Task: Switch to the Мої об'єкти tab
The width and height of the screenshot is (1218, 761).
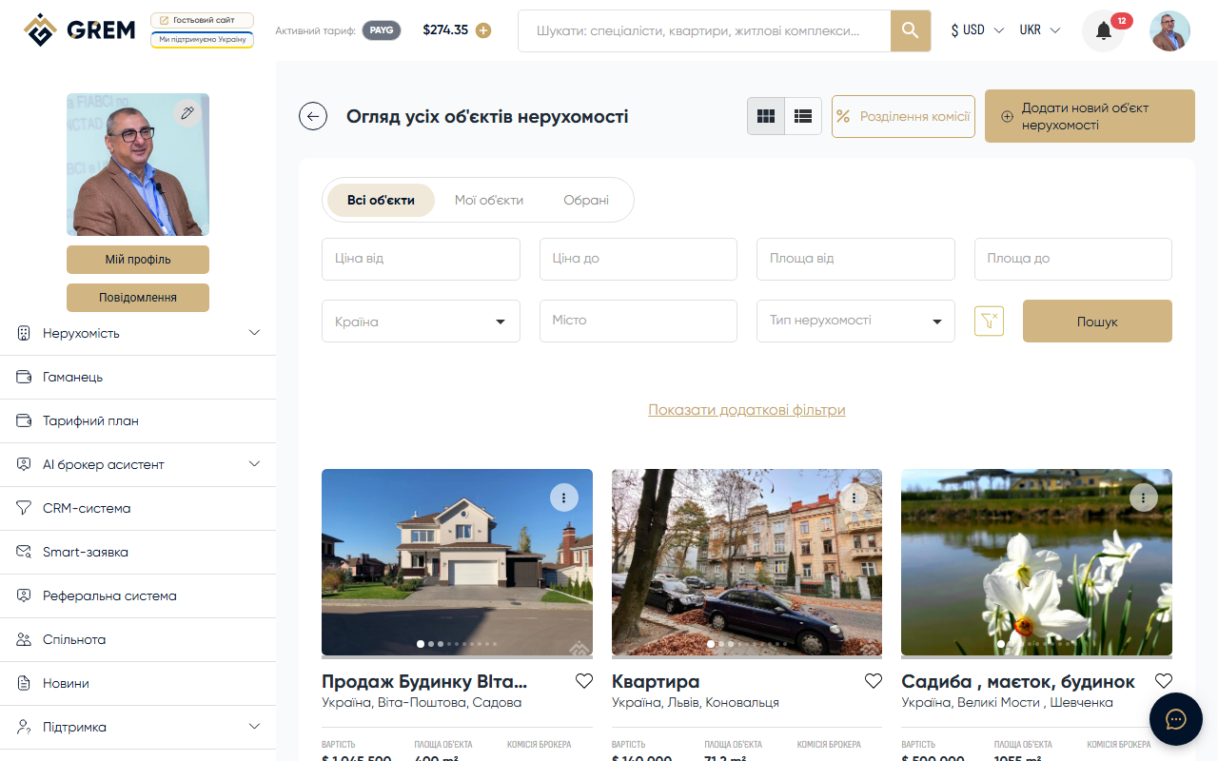Action: coord(487,200)
